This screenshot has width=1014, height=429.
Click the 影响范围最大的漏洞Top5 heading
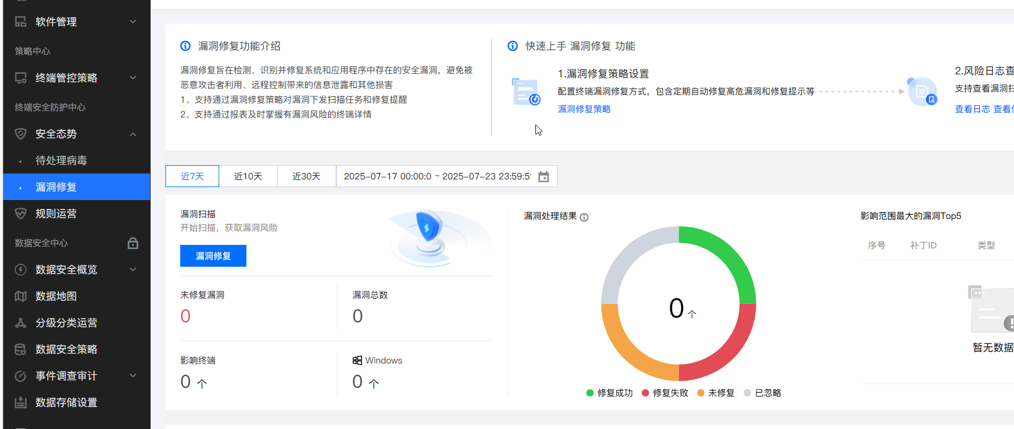click(x=911, y=216)
